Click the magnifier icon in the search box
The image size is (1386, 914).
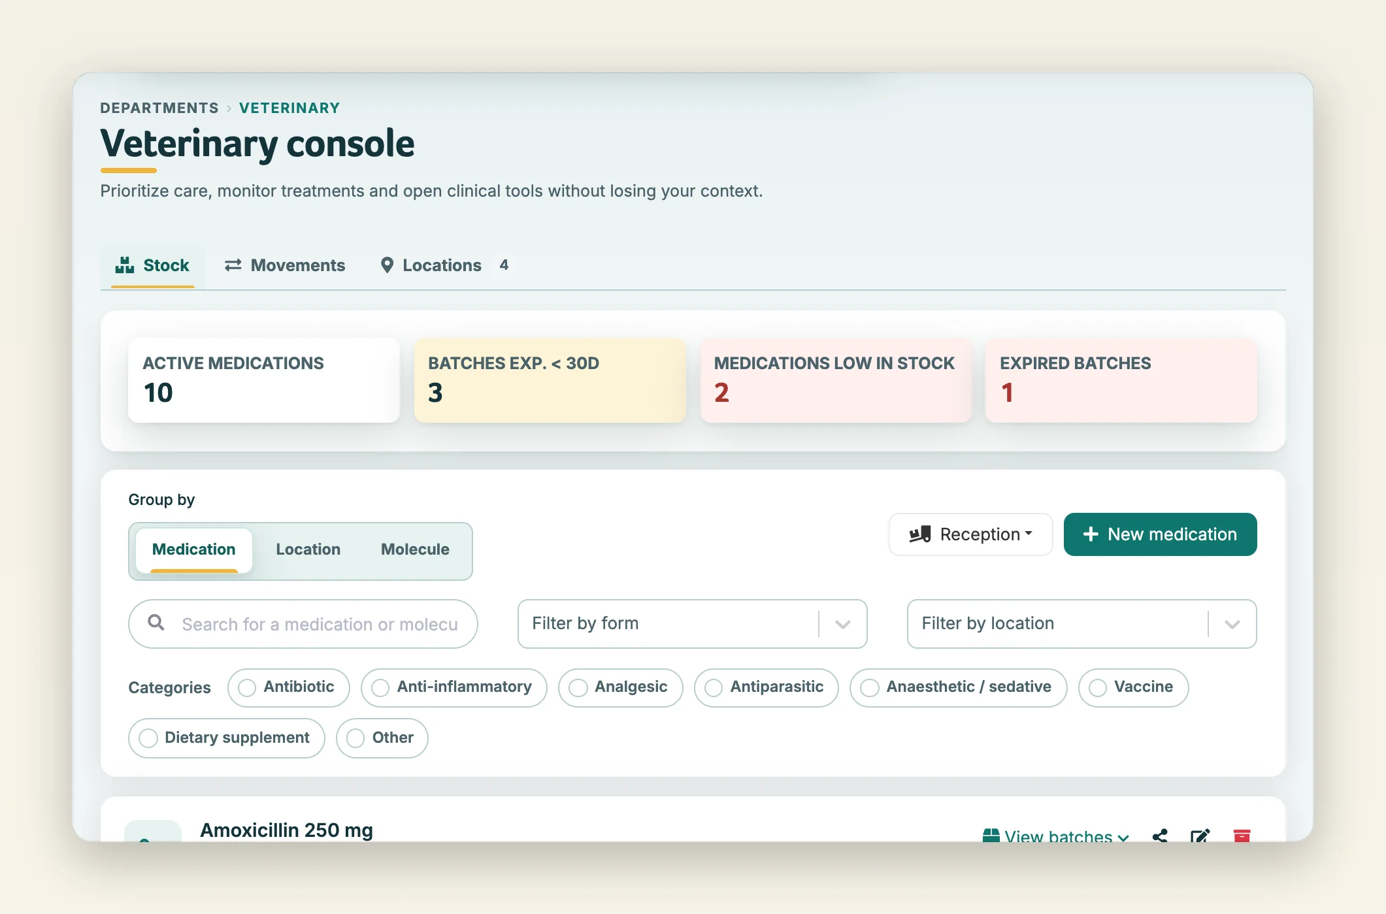pyautogui.click(x=156, y=623)
